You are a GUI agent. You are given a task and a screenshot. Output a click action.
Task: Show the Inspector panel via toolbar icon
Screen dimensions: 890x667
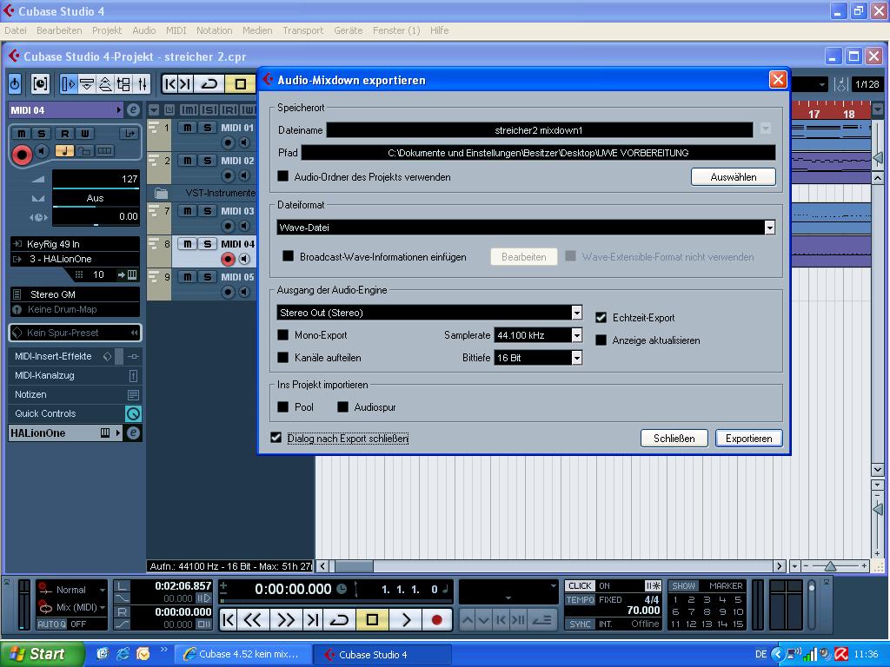tap(68, 84)
